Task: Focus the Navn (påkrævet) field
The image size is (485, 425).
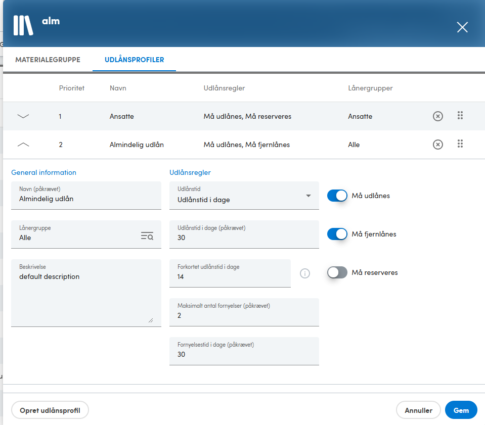Action: click(x=86, y=196)
